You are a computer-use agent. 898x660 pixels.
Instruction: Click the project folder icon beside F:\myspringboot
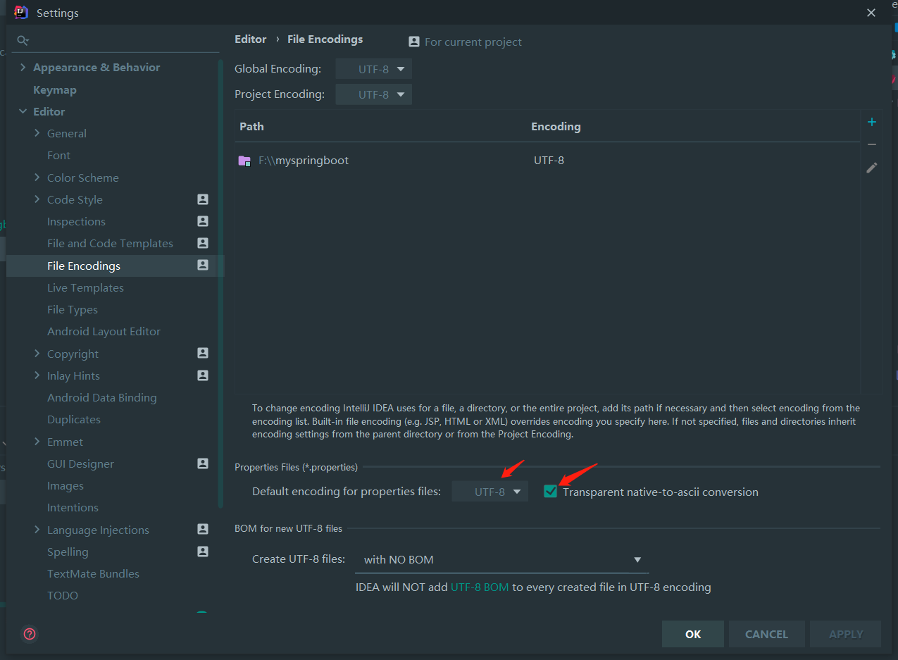point(244,160)
